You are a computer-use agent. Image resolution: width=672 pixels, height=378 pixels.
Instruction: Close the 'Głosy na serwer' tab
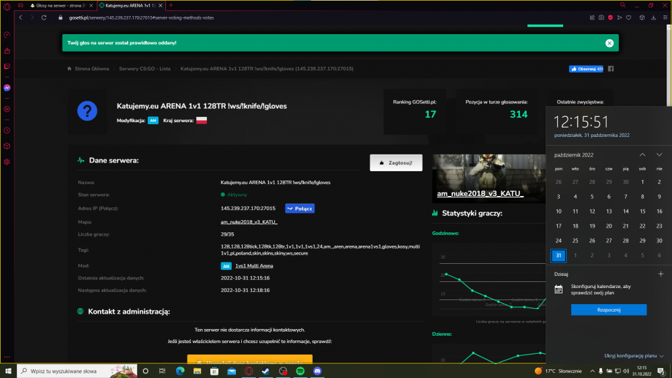pos(91,5)
